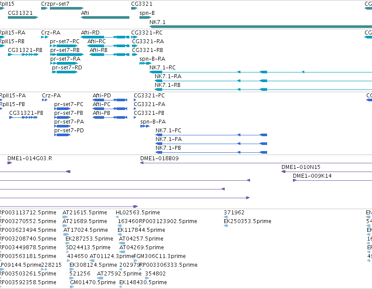
Task: Select the Afti gene arrow bar
Action: (x=105, y=17)
